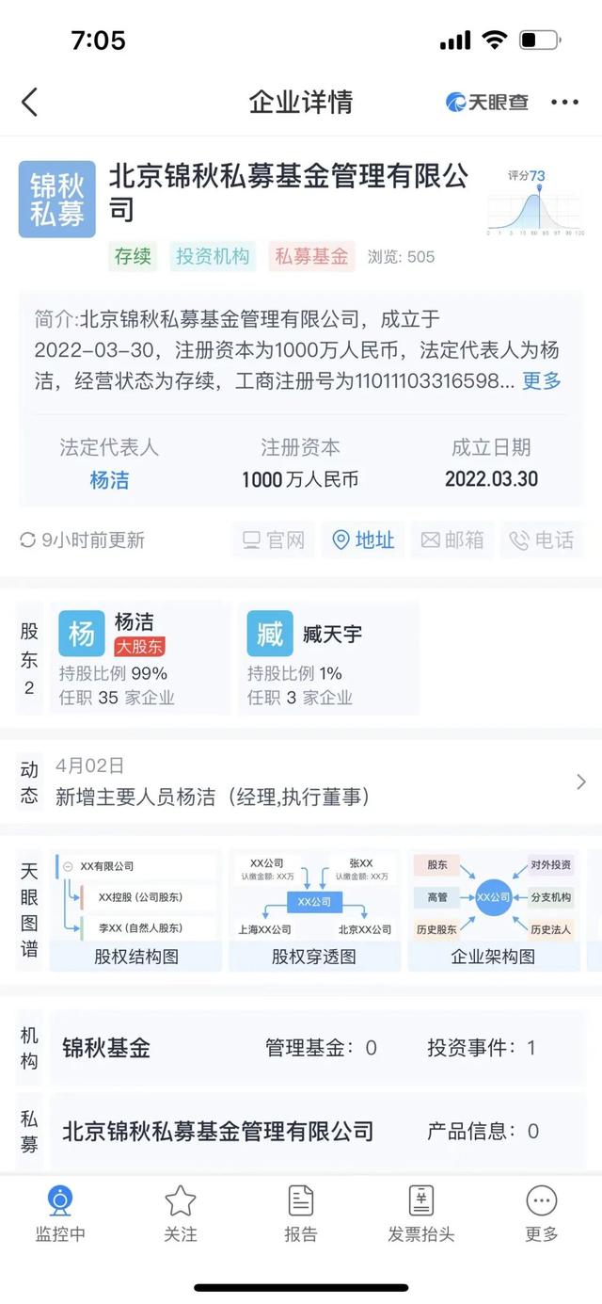
Task: Go back using the left arrow
Action: coord(30,102)
